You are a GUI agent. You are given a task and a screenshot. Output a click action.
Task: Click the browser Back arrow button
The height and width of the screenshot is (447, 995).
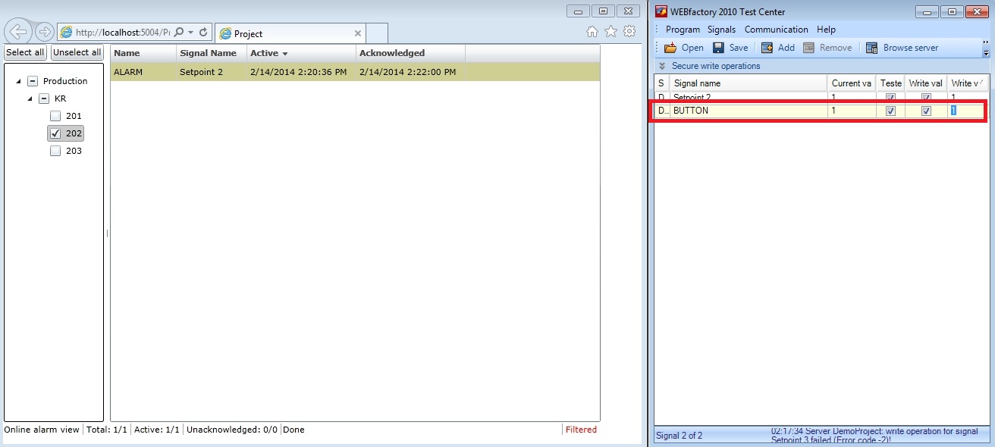(x=18, y=32)
